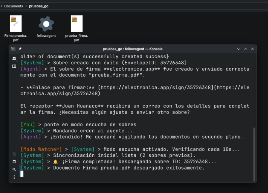Click the Konsole terminal icon in the title bar
The image size is (268, 193).
13,49
